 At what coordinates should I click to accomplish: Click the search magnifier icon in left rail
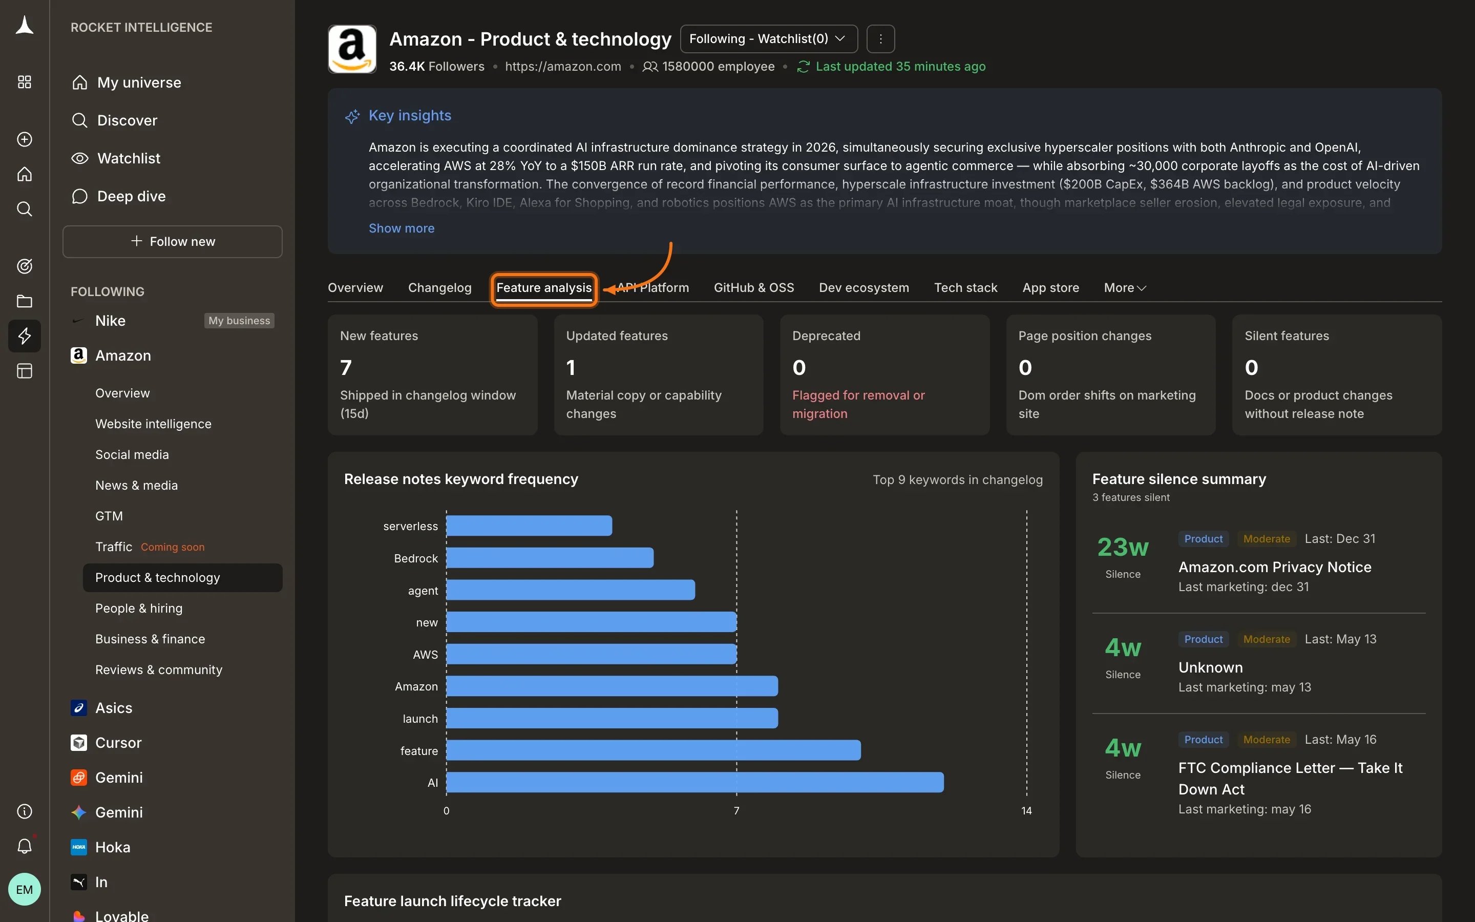(25, 208)
